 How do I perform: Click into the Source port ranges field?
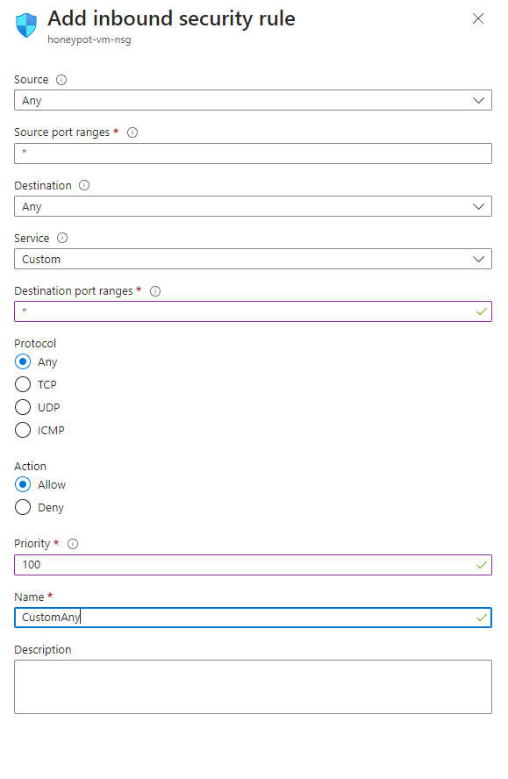253,154
